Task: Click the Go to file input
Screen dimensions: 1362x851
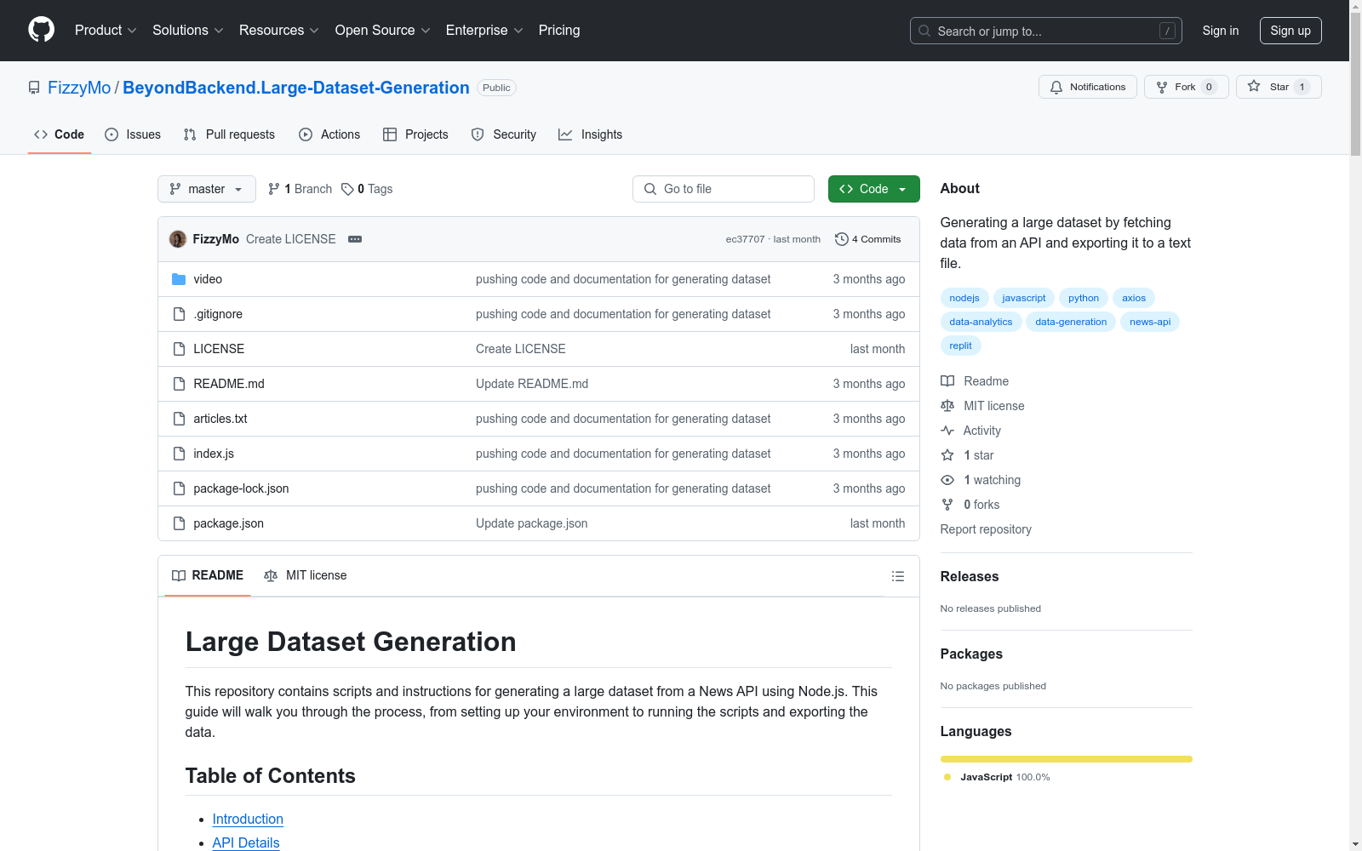Action: pyautogui.click(x=724, y=189)
